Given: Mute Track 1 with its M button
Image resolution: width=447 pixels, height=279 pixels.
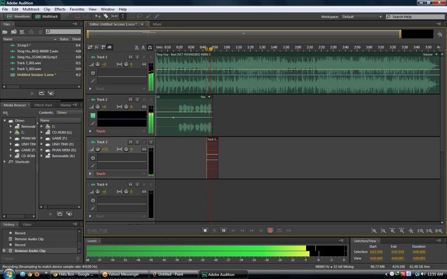Looking at the screenshot, I should [130, 57].
